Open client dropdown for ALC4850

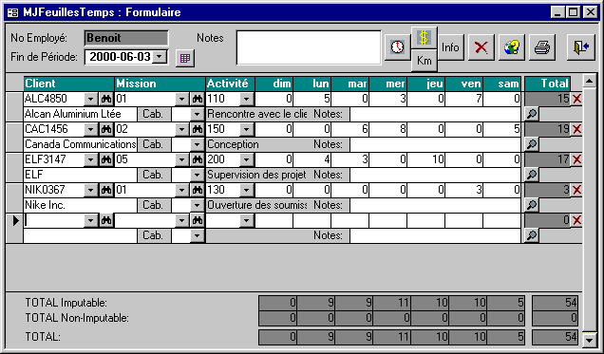coord(90,99)
